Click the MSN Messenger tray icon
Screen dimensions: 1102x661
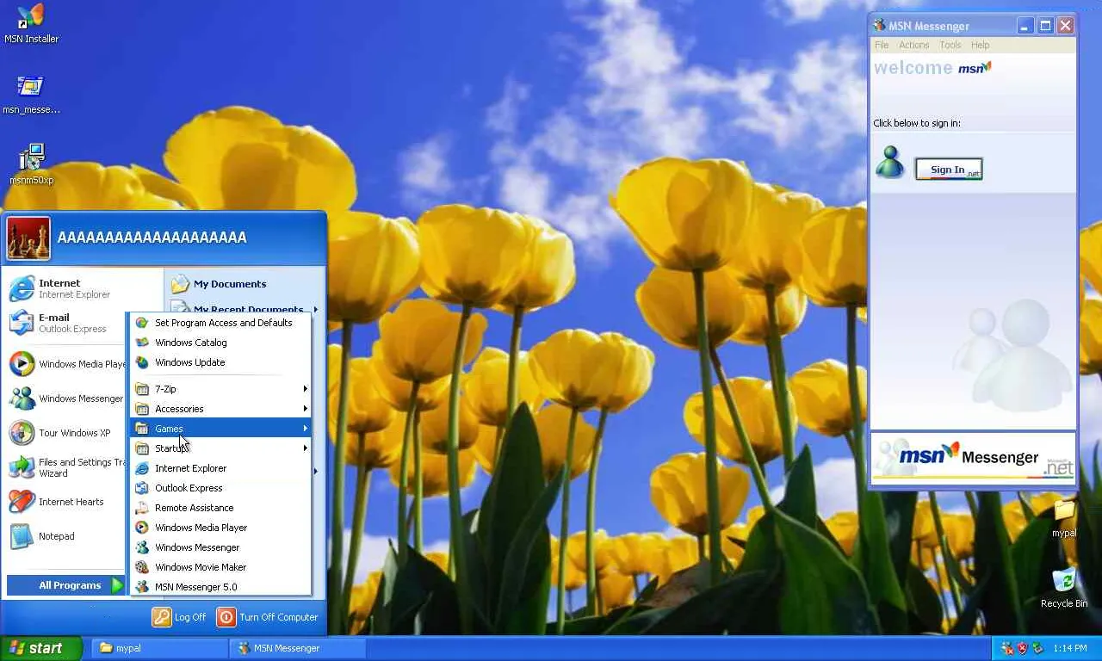click(1006, 648)
